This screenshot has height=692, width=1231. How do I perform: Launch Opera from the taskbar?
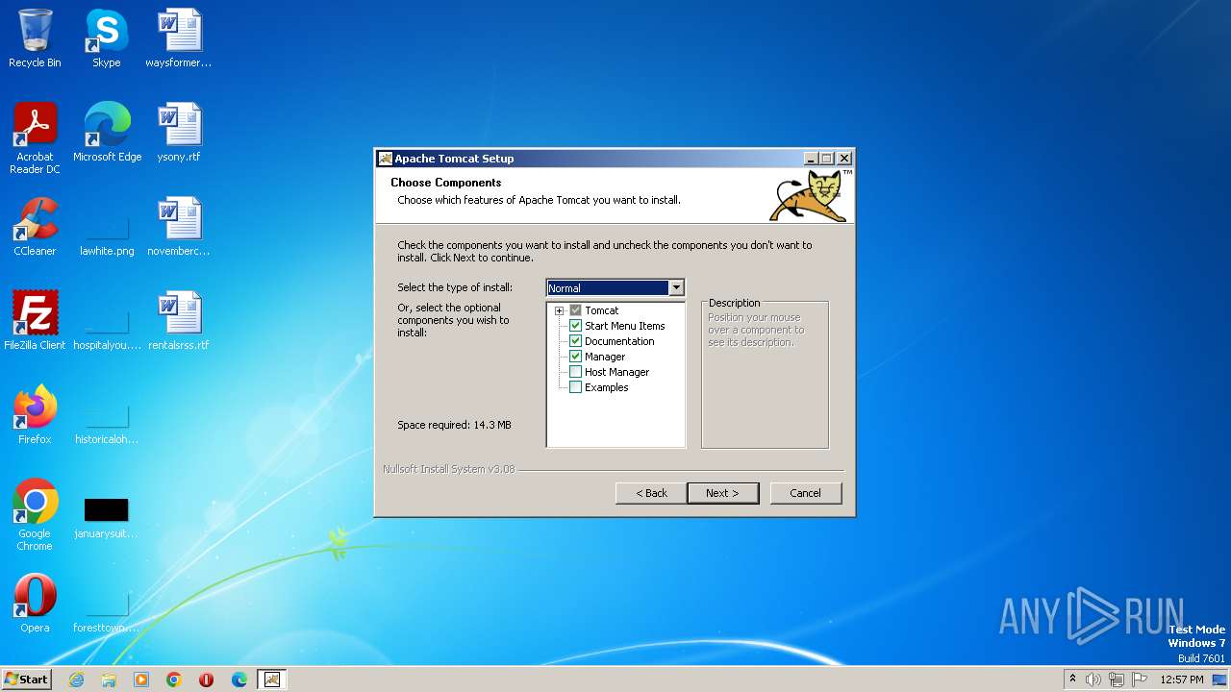(x=207, y=680)
